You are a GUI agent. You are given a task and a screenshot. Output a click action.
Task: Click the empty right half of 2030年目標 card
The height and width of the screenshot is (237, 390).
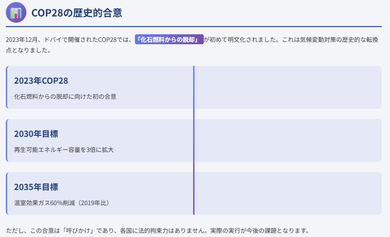click(x=288, y=140)
